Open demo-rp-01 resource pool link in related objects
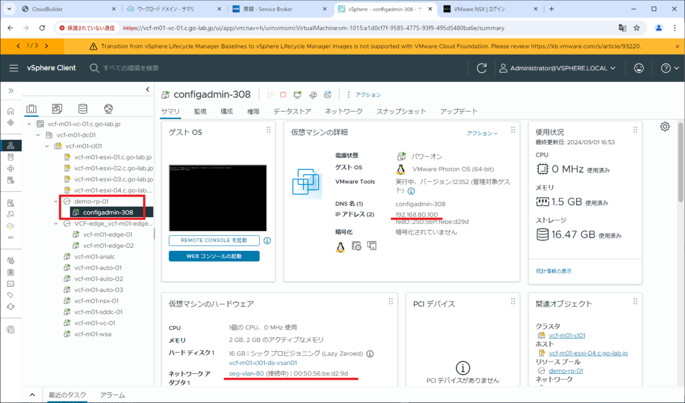The image size is (685, 403). (x=566, y=371)
